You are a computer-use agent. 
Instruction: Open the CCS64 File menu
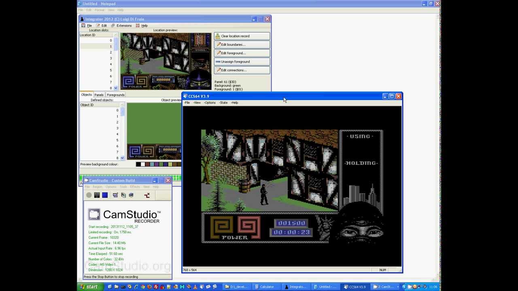(187, 103)
